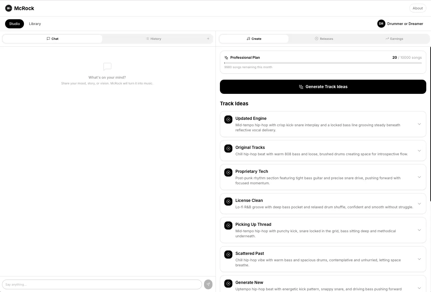Click the Lo-fi R&B groove description
Screen dimensions: 431x292
(x=324, y=207)
